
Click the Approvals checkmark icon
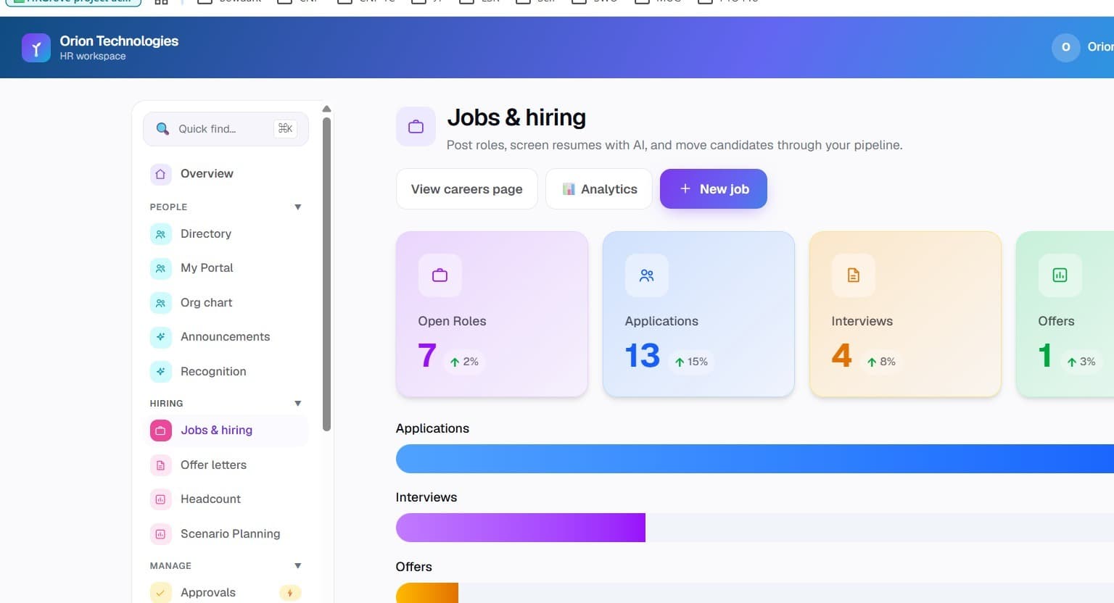(160, 593)
